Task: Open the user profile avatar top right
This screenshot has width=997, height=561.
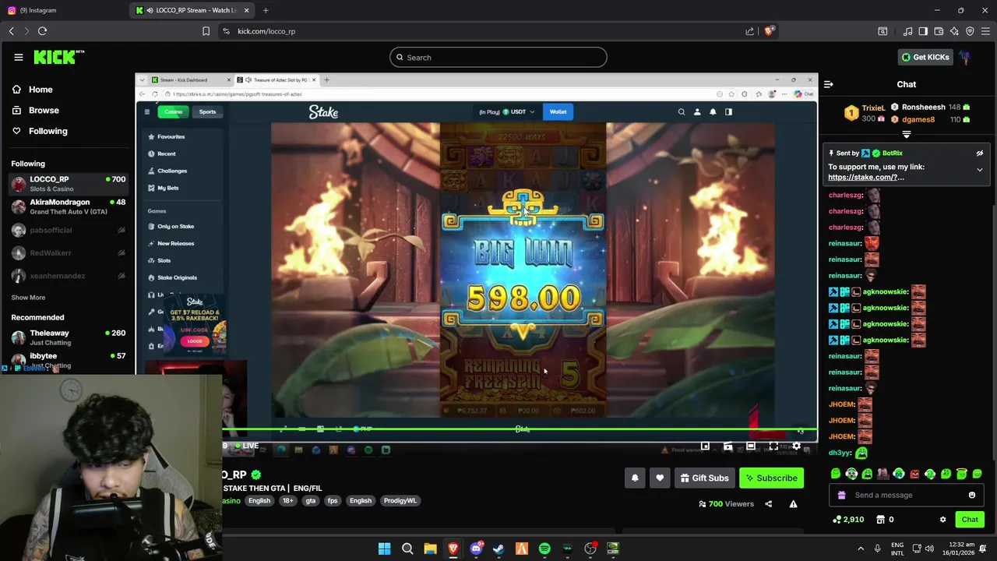Action: (x=964, y=57)
